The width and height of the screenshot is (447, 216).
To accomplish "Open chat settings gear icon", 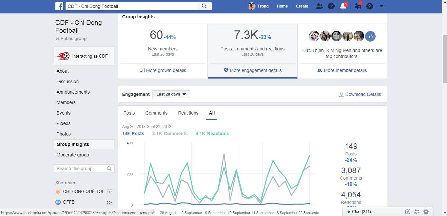I will pos(426,212).
